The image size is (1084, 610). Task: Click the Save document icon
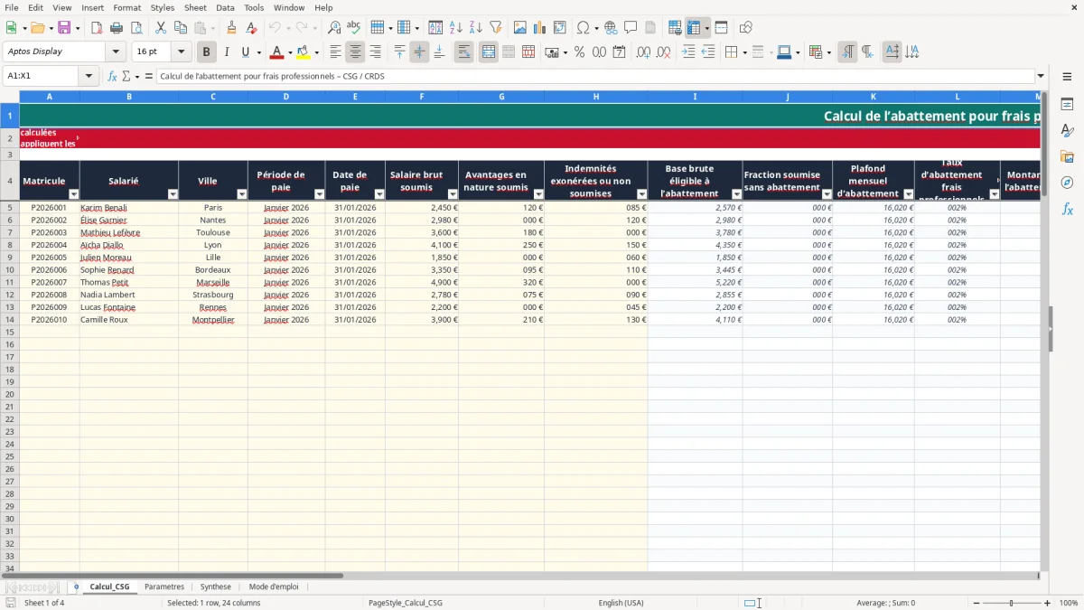click(64, 28)
